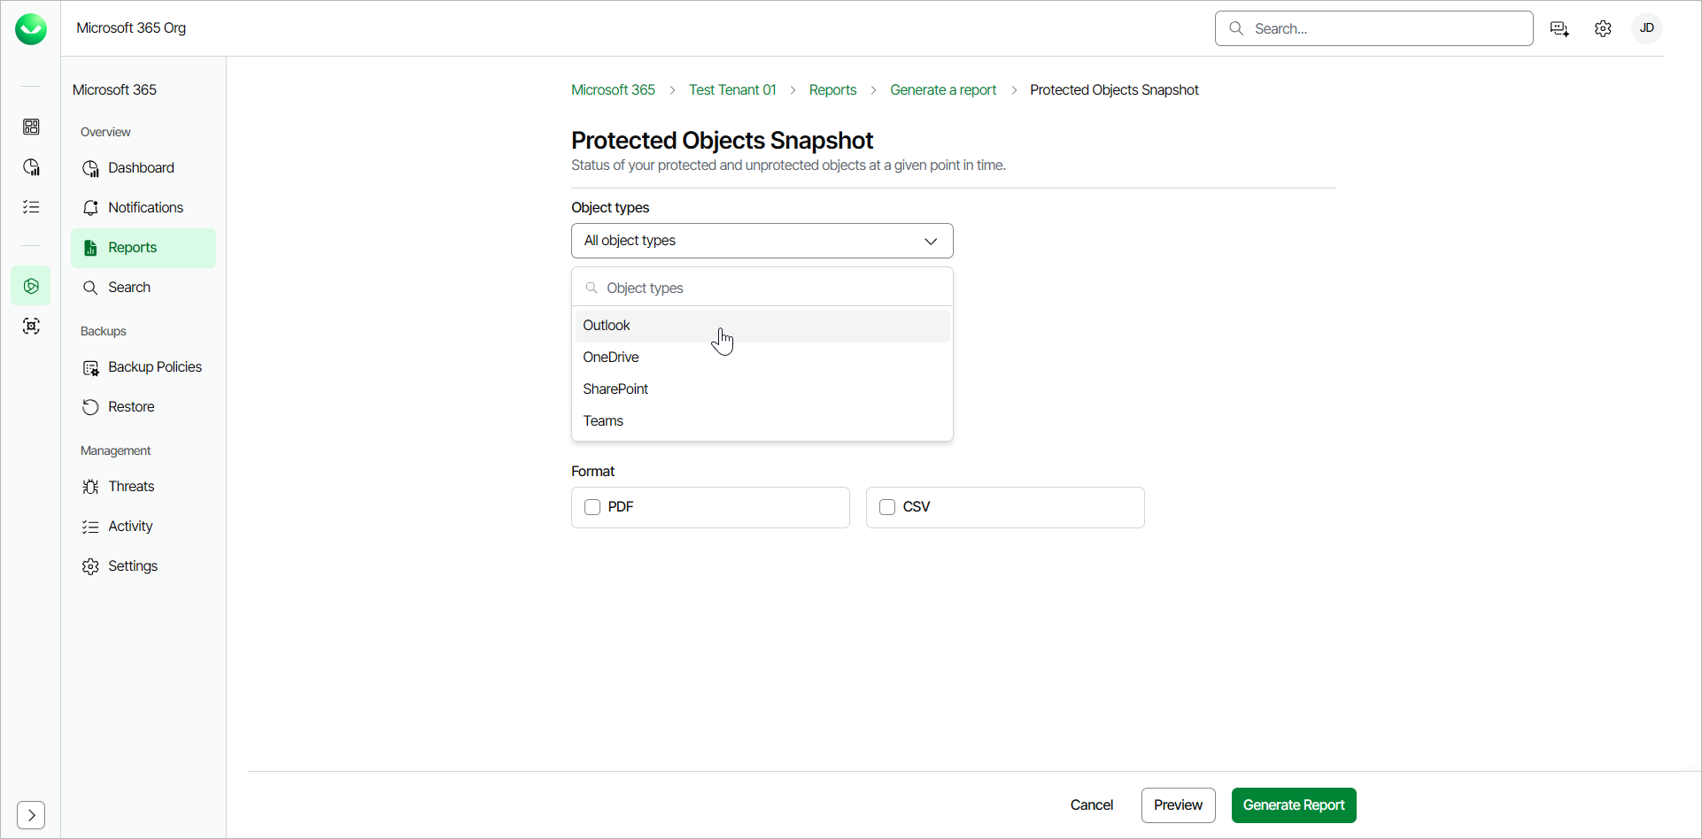Expand the sidebar with the arrow button
The width and height of the screenshot is (1702, 839).
(31, 815)
